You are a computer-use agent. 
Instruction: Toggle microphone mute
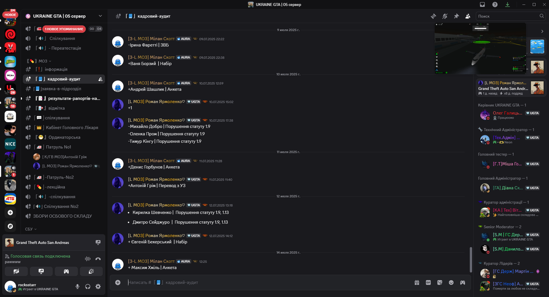[78, 287]
